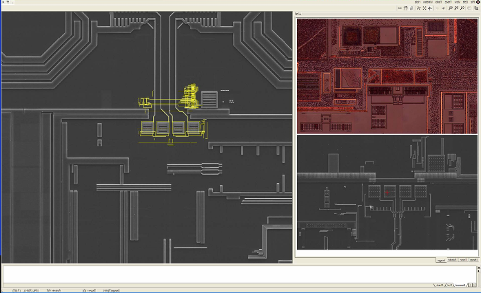Image resolution: width=481 pixels, height=293 pixels.
Task: Switch to the Trace tab in side panel
Action: [x=463, y=260]
